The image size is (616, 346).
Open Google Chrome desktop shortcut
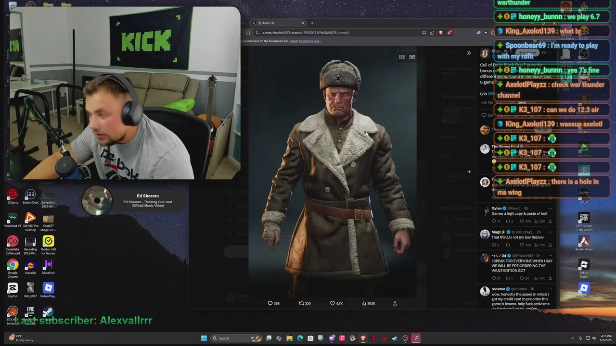pyautogui.click(x=13, y=268)
